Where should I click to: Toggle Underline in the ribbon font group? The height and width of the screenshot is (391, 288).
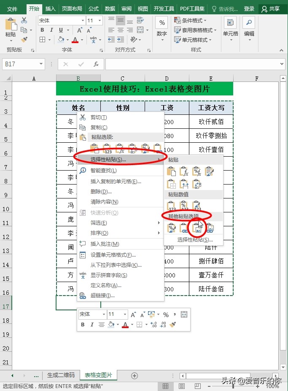click(61, 30)
